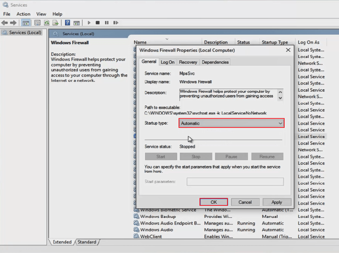
Task: Select the Windows Audio service name
Action: pyautogui.click(x=156, y=230)
